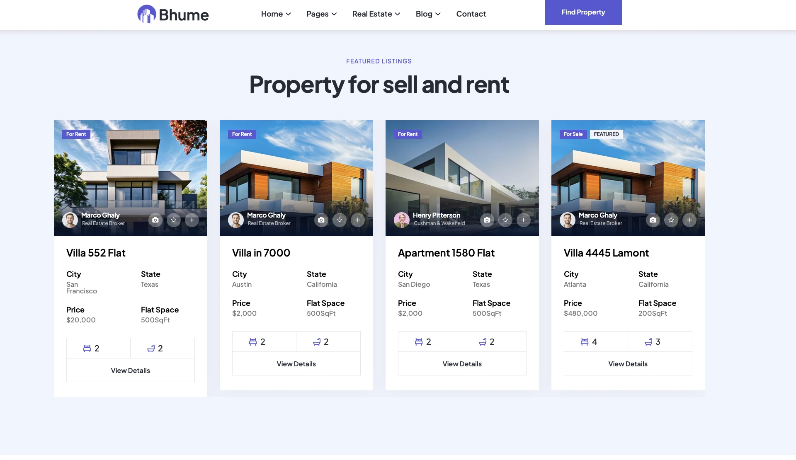
Task: Click Marco Ghaly avatar on Villa 552 Flat
Action: coord(70,220)
